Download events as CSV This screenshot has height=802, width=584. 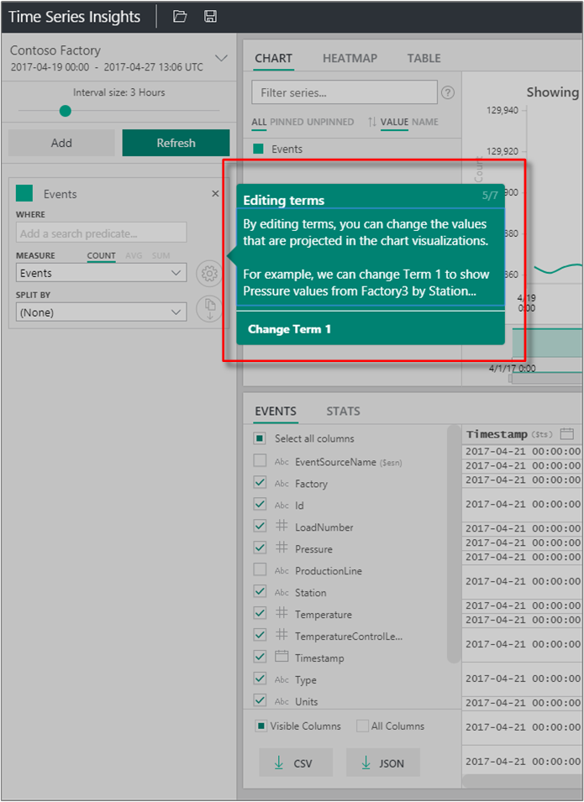(296, 763)
